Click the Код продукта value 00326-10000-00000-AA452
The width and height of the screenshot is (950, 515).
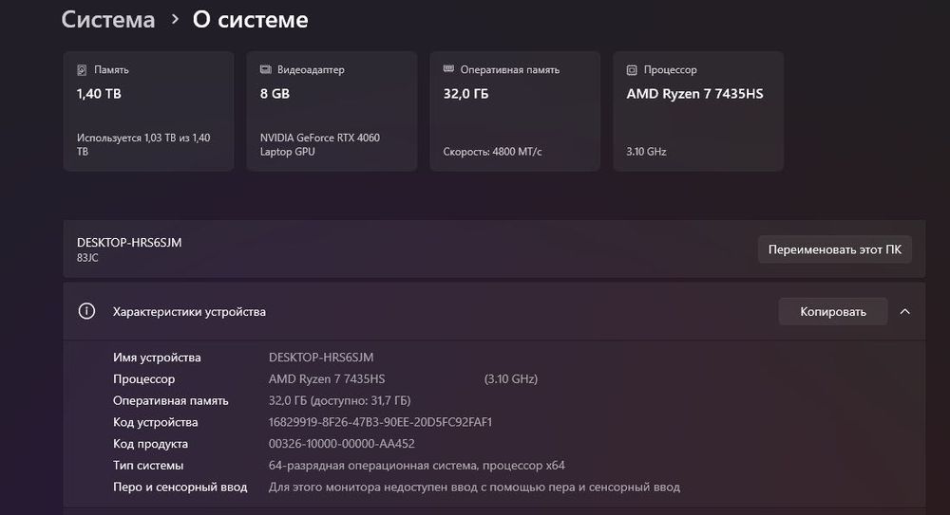click(x=342, y=444)
